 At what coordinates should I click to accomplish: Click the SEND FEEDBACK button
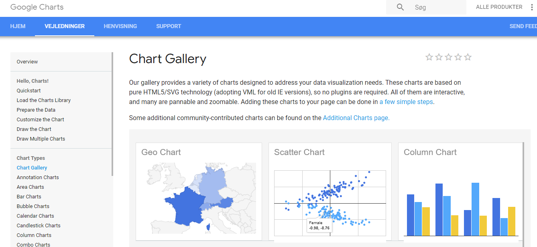pyautogui.click(x=523, y=26)
